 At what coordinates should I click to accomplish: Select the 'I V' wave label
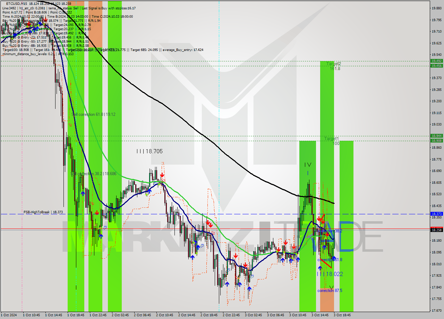(x=308, y=165)
